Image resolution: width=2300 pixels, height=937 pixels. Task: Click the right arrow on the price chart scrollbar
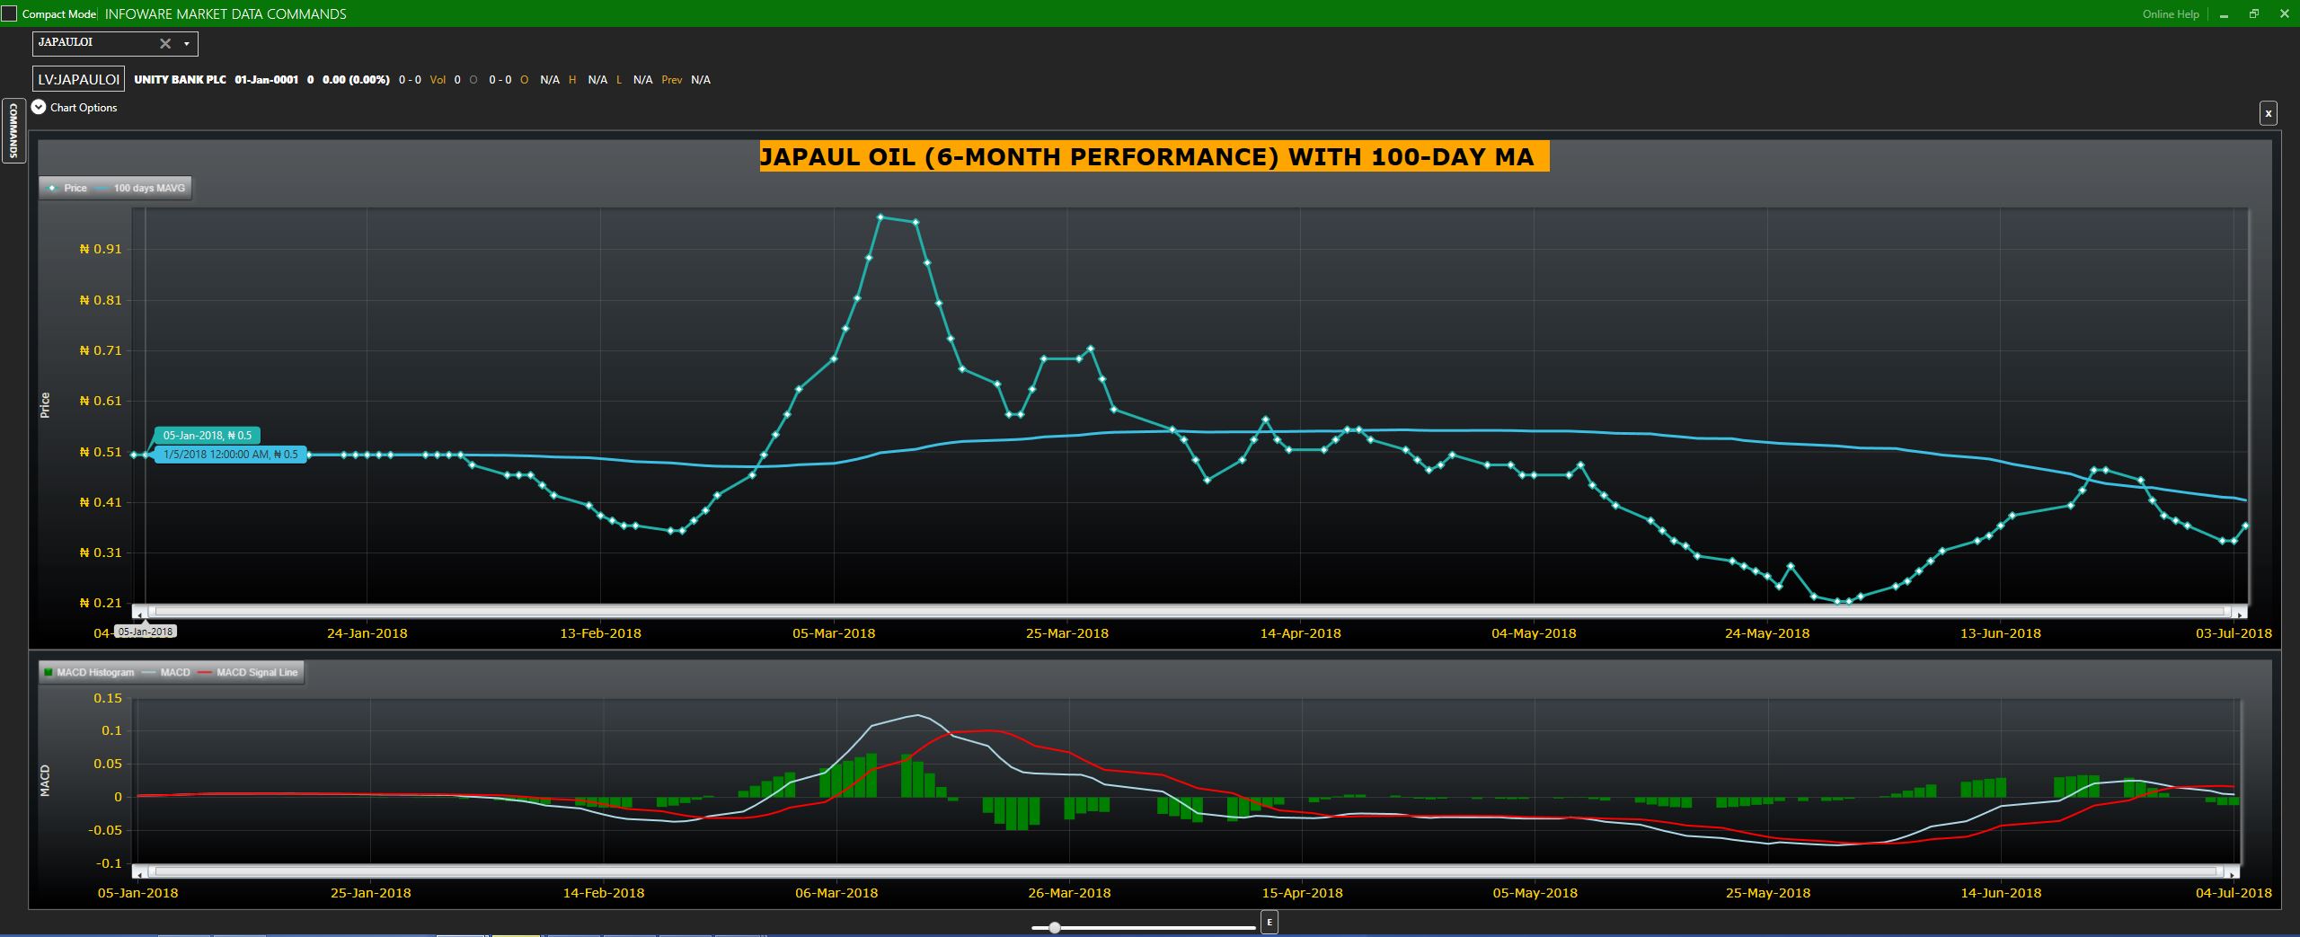pos(2241,613)
